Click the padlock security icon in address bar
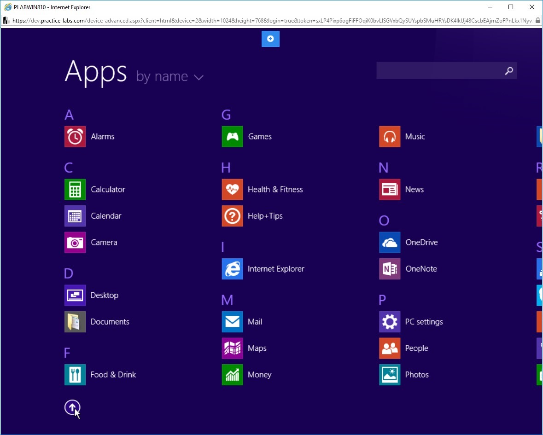The image size is (543, 435). coord(537,21)
